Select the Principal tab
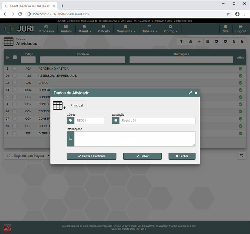This screenshot has height=234, width=250. coord(76,105)
